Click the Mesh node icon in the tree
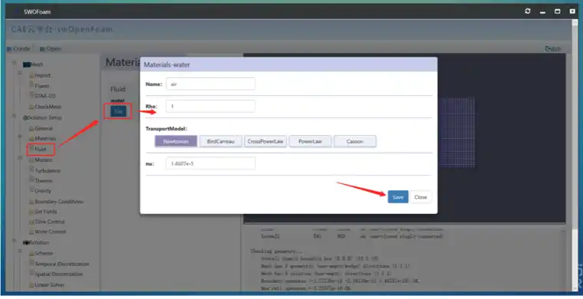 (26, 64)
